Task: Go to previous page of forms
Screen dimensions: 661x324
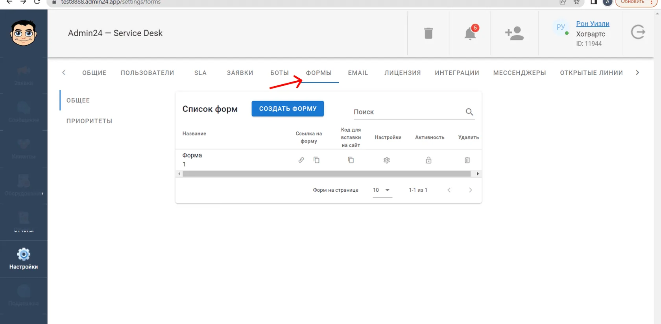Action: click(449, 190)
